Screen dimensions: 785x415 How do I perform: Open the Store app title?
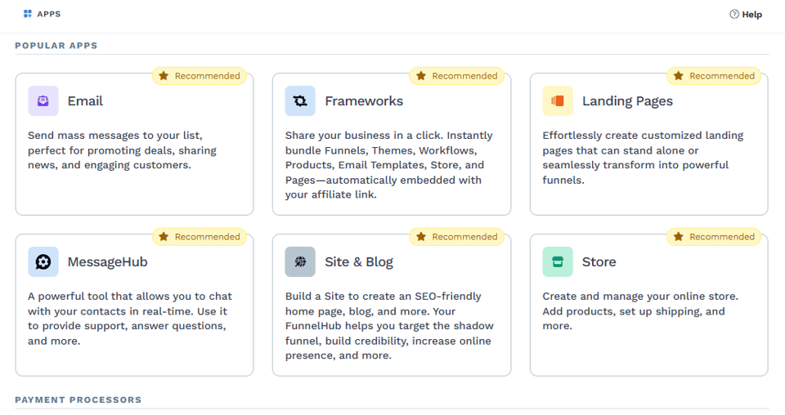(x=599, y=262)
